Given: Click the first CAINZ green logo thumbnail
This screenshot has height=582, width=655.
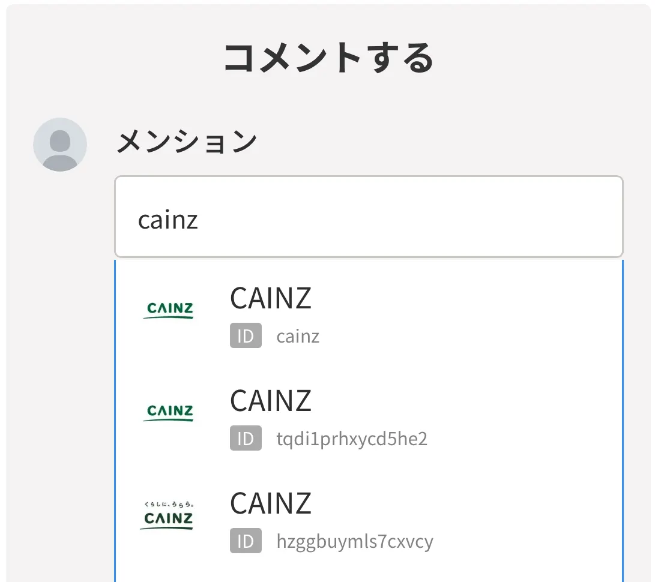Looking at the screenshot, I should coord(168,310).
